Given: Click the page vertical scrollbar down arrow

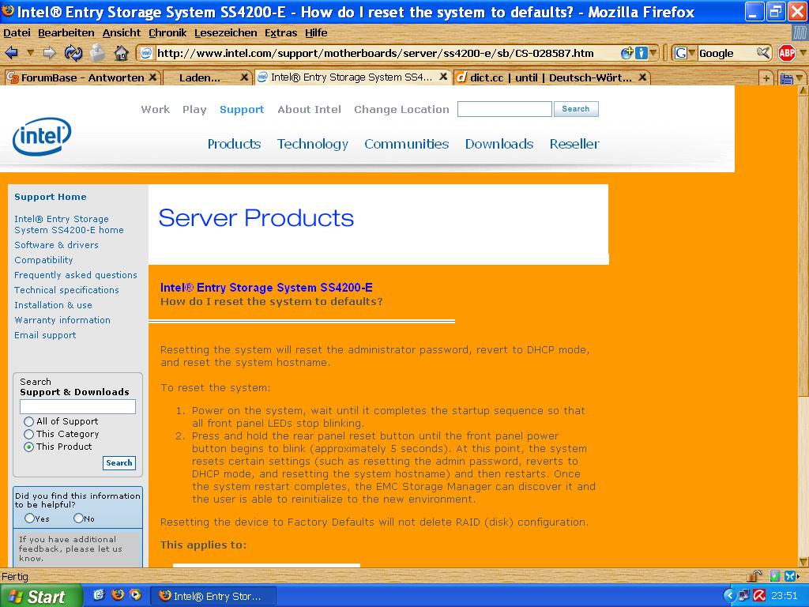Looking at the screenshot, I should [x=803, y=562].
